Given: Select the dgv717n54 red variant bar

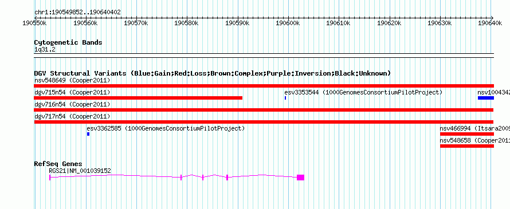Looking at the screenshot, I should click(x=264, y=122).
